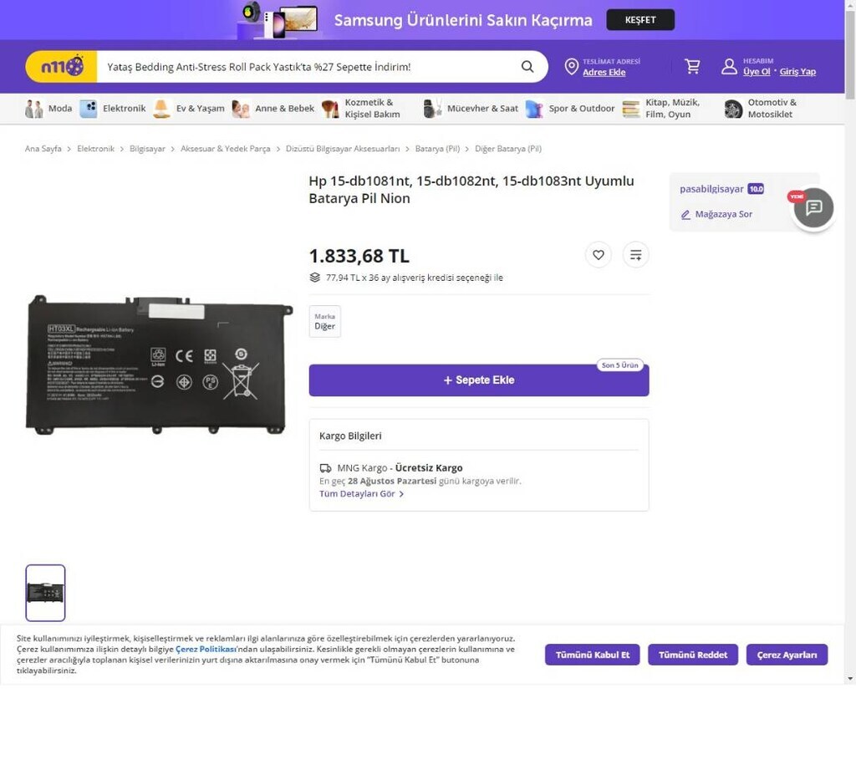Screen dimensions: 856x770
Task: Click the search magnifier icon
Action: tap(527, 67)
